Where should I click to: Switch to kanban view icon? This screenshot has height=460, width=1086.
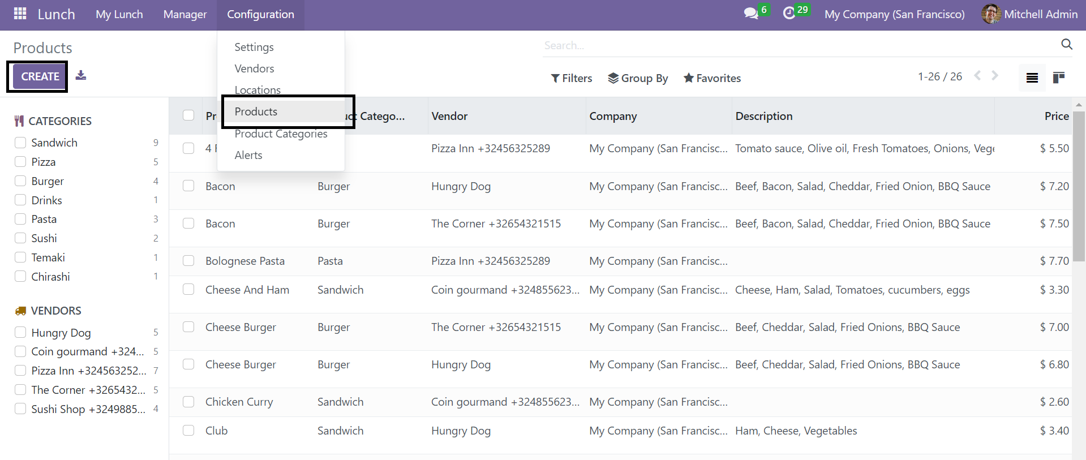click(1059, 78)
